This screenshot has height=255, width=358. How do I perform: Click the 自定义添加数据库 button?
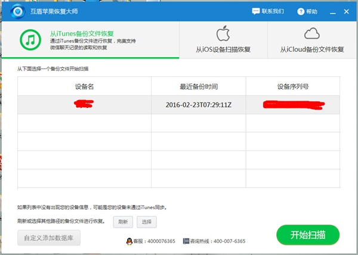49,238
